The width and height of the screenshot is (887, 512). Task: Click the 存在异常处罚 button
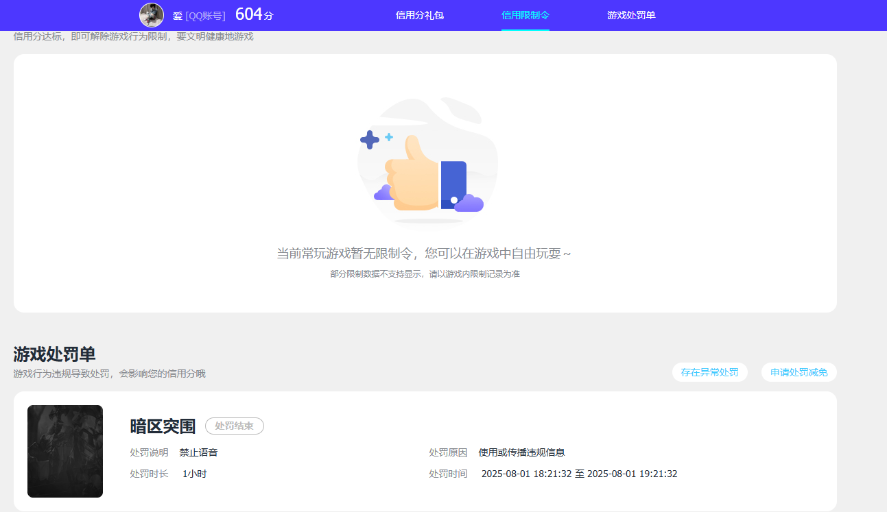click(x=710, y=372)
